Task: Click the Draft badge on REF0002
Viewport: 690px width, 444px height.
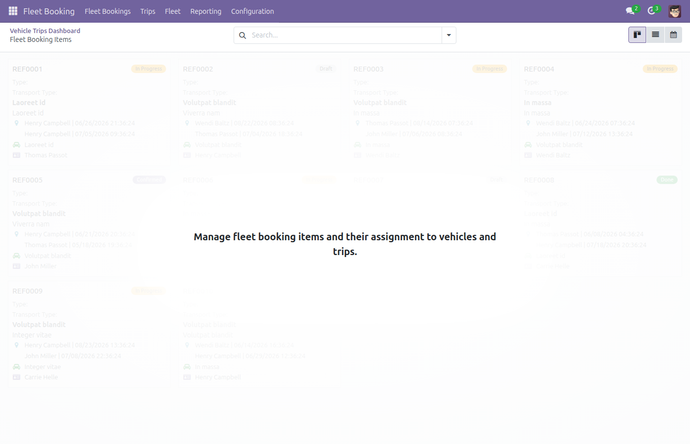Action: [326, 69]
